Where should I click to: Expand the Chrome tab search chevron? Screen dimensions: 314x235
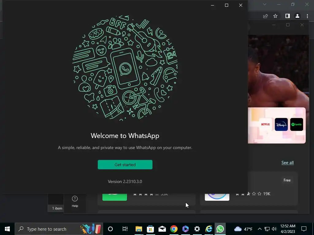coord(265,4)
